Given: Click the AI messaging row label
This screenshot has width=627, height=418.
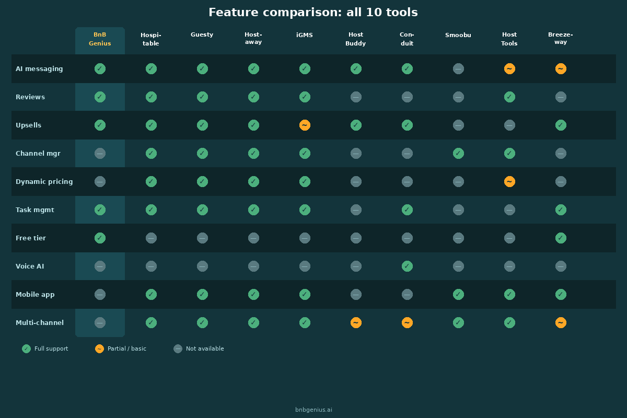Looking at the screenshot, I should coord(39,68).
